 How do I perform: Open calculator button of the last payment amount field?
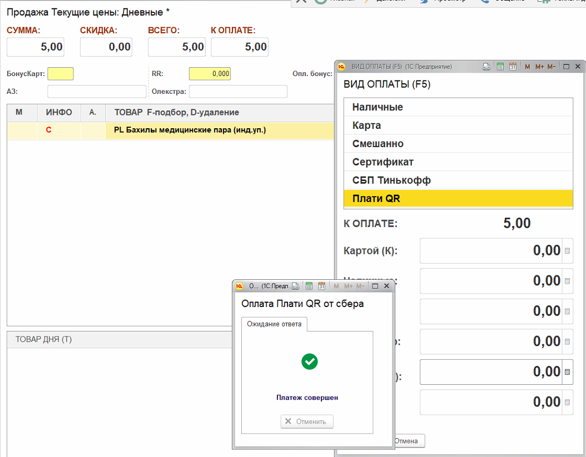click(x=567, y=402)
